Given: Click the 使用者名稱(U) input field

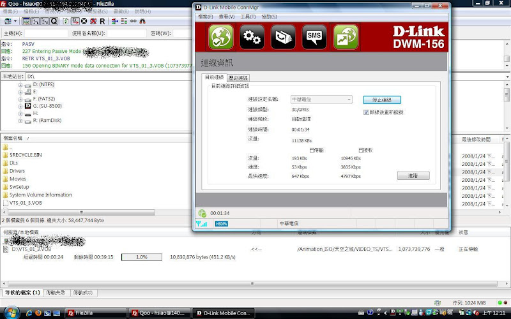Looking at the screenshot, I should click(x=126, y=33).
